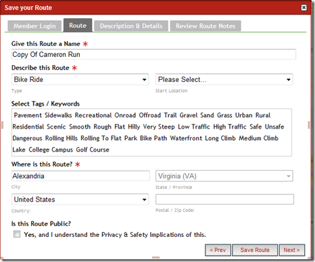Screen dimensions: 315x262
Task: Click the route name input field
Action: tap(153, 54)
